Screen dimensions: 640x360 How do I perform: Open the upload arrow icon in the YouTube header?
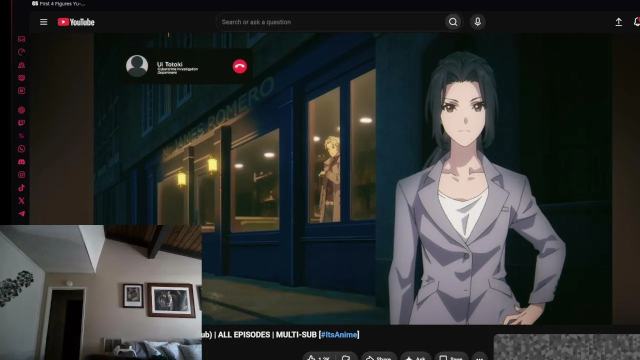coord(618,22)
